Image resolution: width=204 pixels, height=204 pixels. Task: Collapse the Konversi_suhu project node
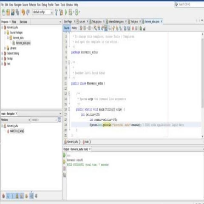[x=2, y=27]
